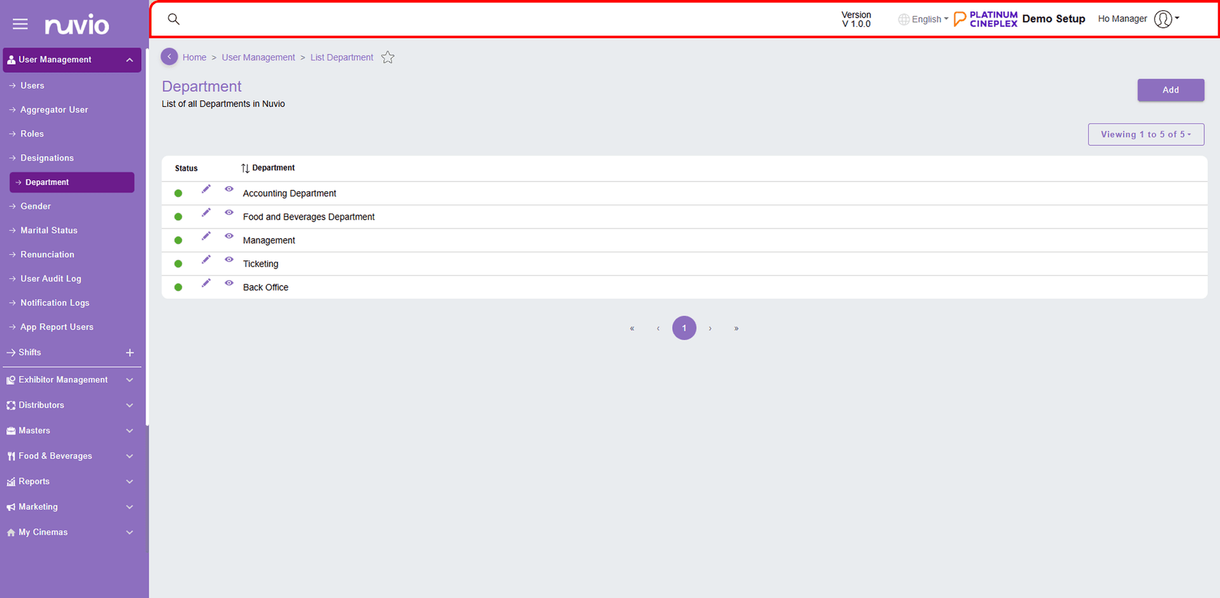Open the Viewing 1 to 5 dropdown
Screen dimensions: 1220x598
[1146, 135]
